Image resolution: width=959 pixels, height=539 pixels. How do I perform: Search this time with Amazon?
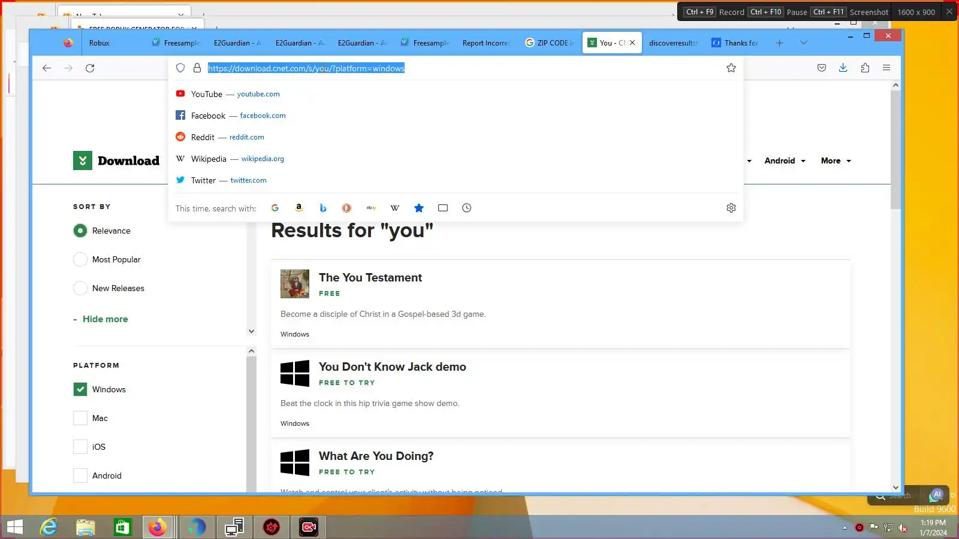[299, 208]
